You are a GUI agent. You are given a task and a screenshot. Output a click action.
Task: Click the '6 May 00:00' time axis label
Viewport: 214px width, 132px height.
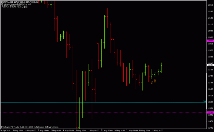point(68,131)
